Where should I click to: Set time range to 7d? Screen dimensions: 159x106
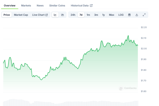coord(81,15)
